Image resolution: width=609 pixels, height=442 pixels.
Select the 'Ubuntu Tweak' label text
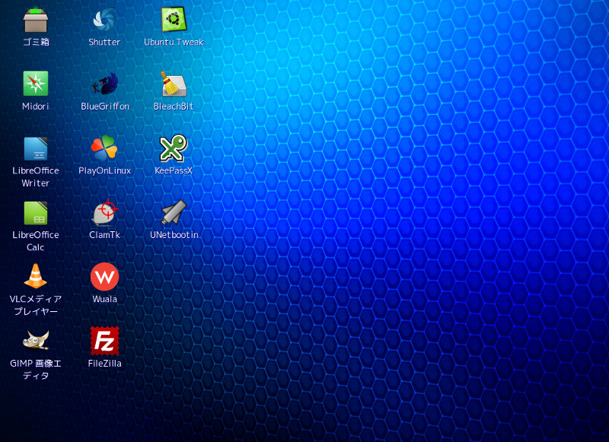pyautogui.click(x=174, y=42)
